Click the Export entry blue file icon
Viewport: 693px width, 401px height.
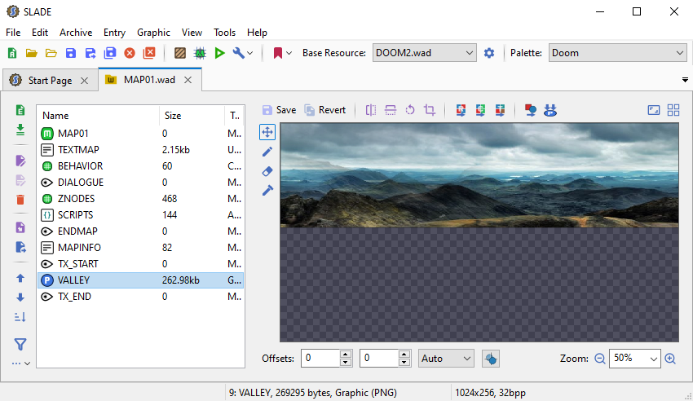tap(20, 247)
